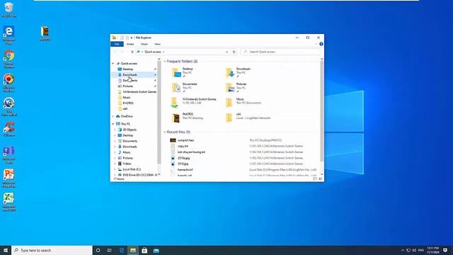Select 3D Objects under This PC
This screenshot has width=453, height=255.
[x=130, y=130]
